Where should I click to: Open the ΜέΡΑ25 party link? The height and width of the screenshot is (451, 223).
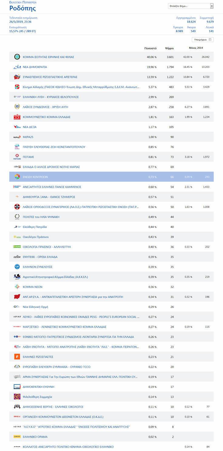(28, 137)
